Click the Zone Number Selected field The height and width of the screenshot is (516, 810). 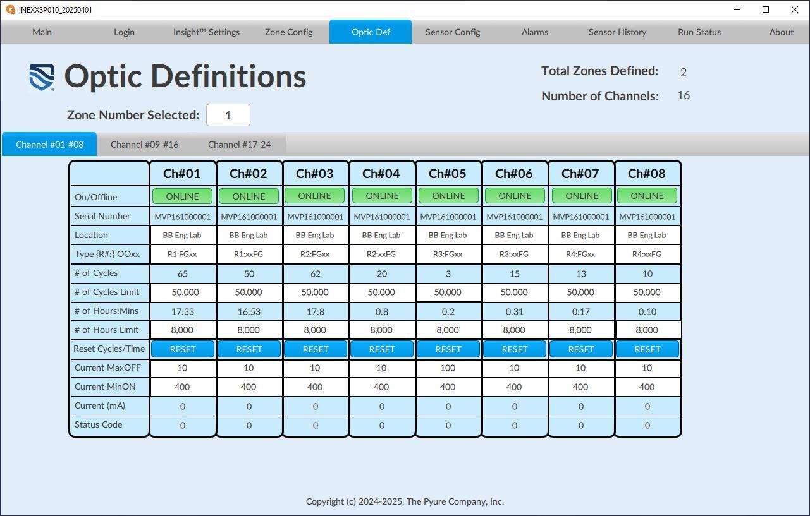[x=228, y=115]
